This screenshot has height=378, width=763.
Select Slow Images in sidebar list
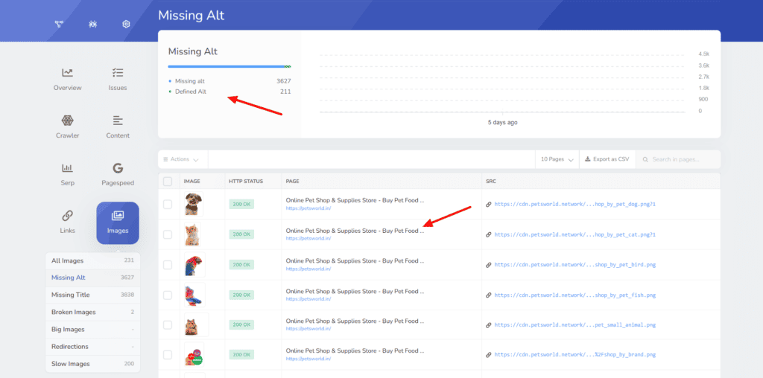[70, 364]
